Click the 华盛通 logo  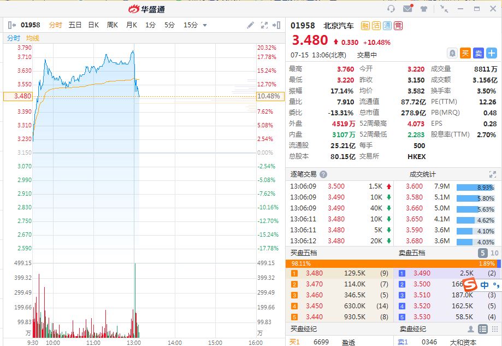(146, 9)
